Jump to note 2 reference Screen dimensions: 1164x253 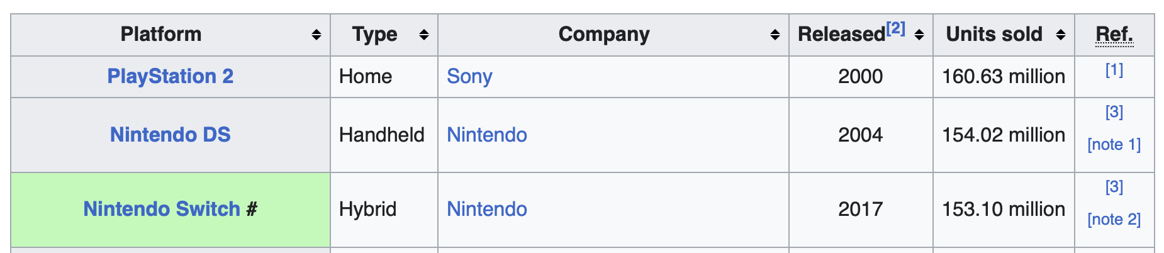click(x=1114, y=219)
